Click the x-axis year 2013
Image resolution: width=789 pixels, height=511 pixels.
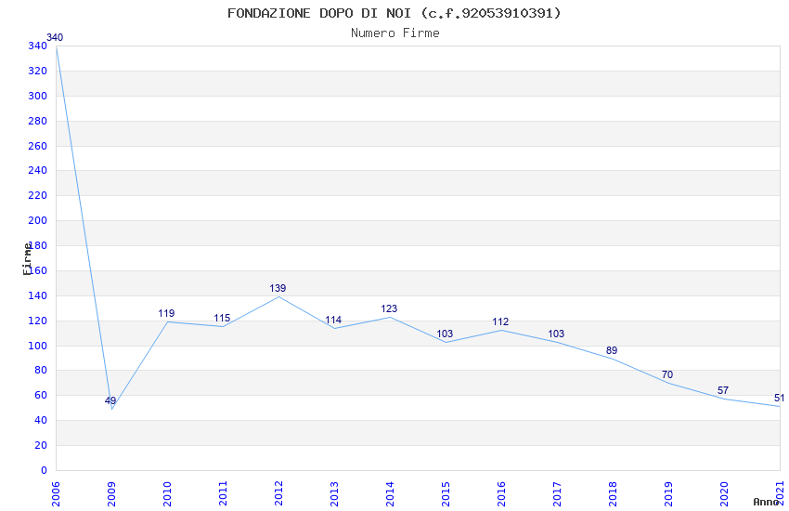[334, 493]
